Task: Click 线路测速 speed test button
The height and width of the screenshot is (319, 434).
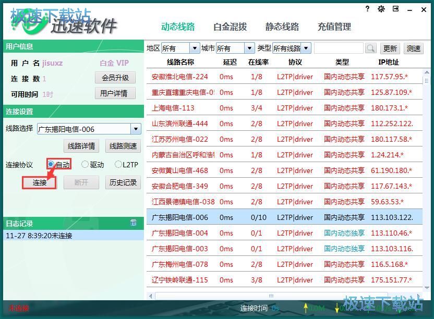Action: 123,146
